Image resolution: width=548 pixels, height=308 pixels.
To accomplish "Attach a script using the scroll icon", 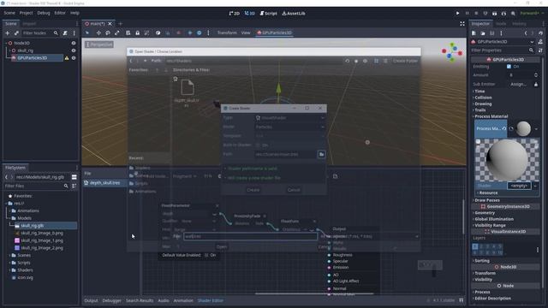I will (x=65, y=33).
